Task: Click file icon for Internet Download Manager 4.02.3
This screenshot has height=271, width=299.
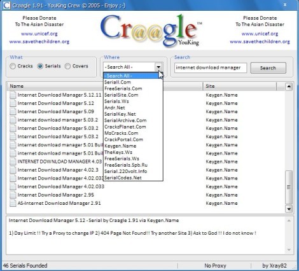Action: click(13, 170)
